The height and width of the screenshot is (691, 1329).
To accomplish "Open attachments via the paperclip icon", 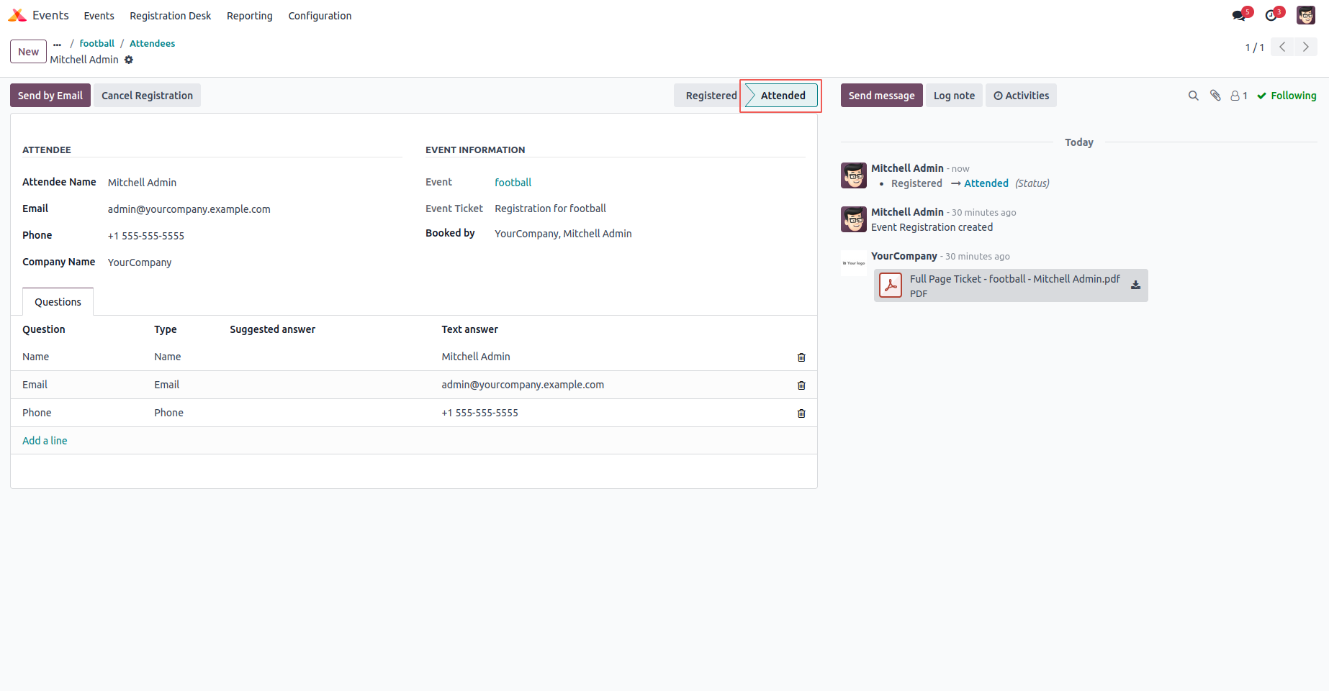I will 1215,96.
